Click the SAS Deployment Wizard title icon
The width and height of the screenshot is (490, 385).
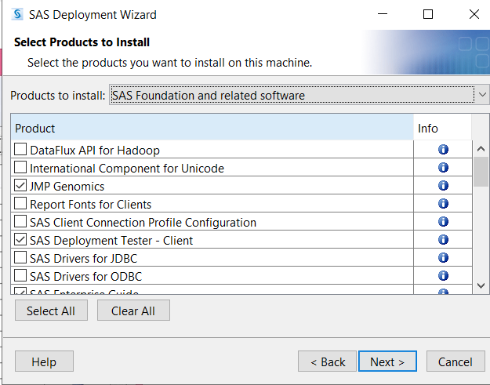pos(17,14)
